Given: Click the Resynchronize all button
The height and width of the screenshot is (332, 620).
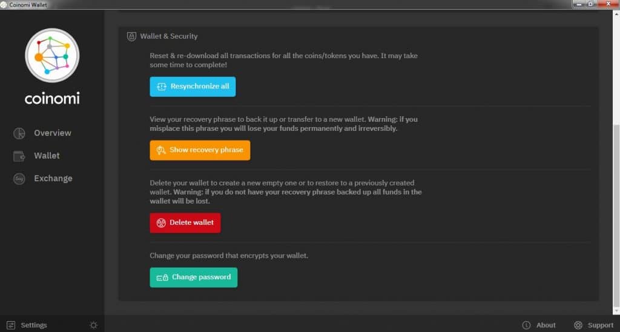Looking at the screenshot, I should [193, 87].
